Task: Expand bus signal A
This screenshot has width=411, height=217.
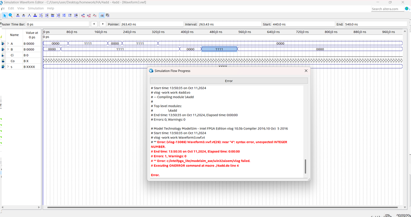Action: point(8,44)
